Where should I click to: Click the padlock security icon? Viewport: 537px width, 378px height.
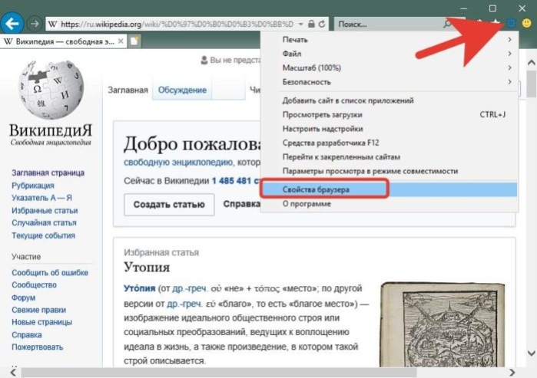(311, 24)
